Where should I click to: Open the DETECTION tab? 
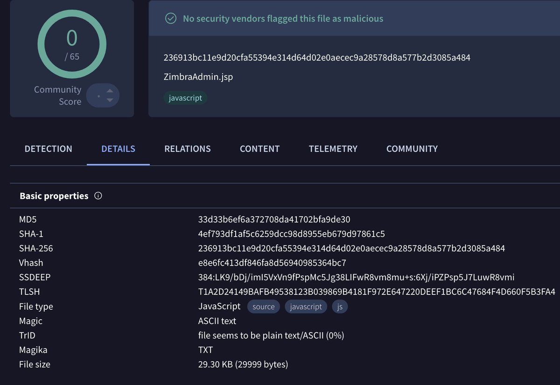(x=49, y=149)
